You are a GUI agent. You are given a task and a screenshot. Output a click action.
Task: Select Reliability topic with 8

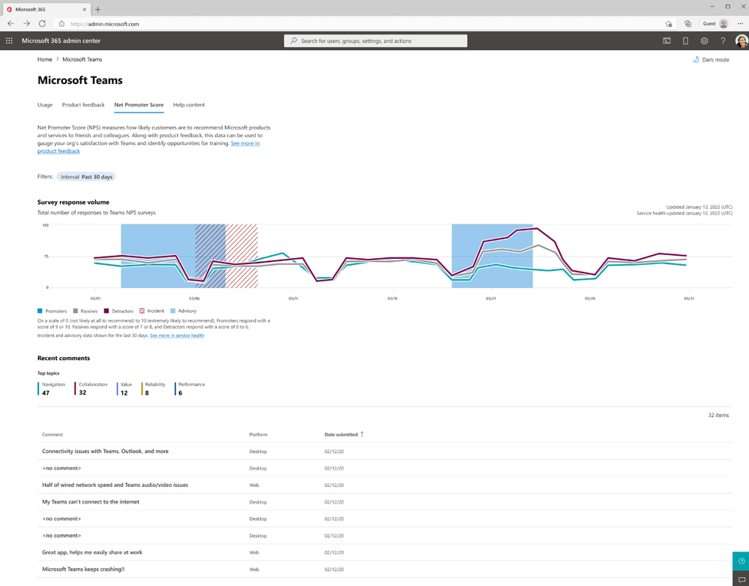154,389
